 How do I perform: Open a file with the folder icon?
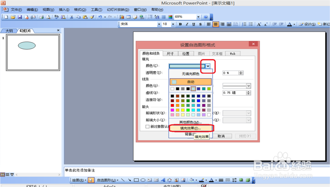point(13,17)
